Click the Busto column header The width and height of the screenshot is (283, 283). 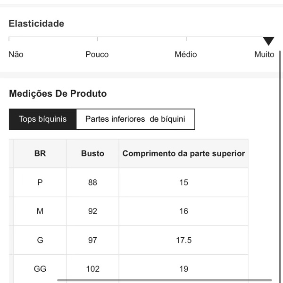[x=92, y=154]
